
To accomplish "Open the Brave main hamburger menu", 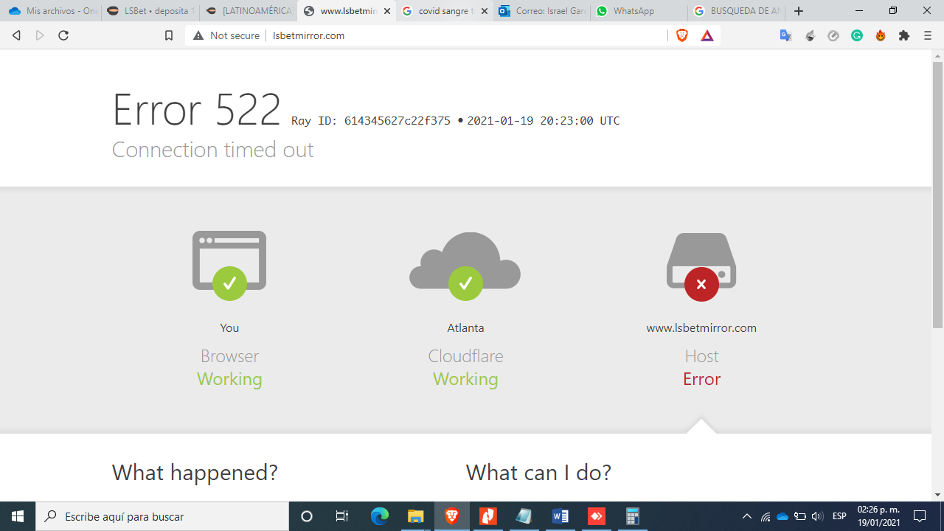I will coord(928,35).
